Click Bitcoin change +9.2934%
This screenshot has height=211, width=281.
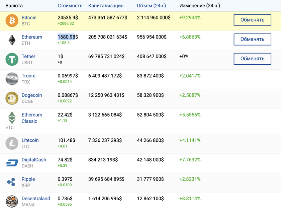(190, 17)
